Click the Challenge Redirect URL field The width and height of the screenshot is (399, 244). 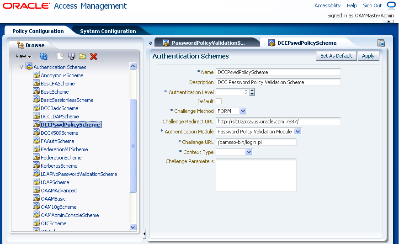tap(278, 122)
